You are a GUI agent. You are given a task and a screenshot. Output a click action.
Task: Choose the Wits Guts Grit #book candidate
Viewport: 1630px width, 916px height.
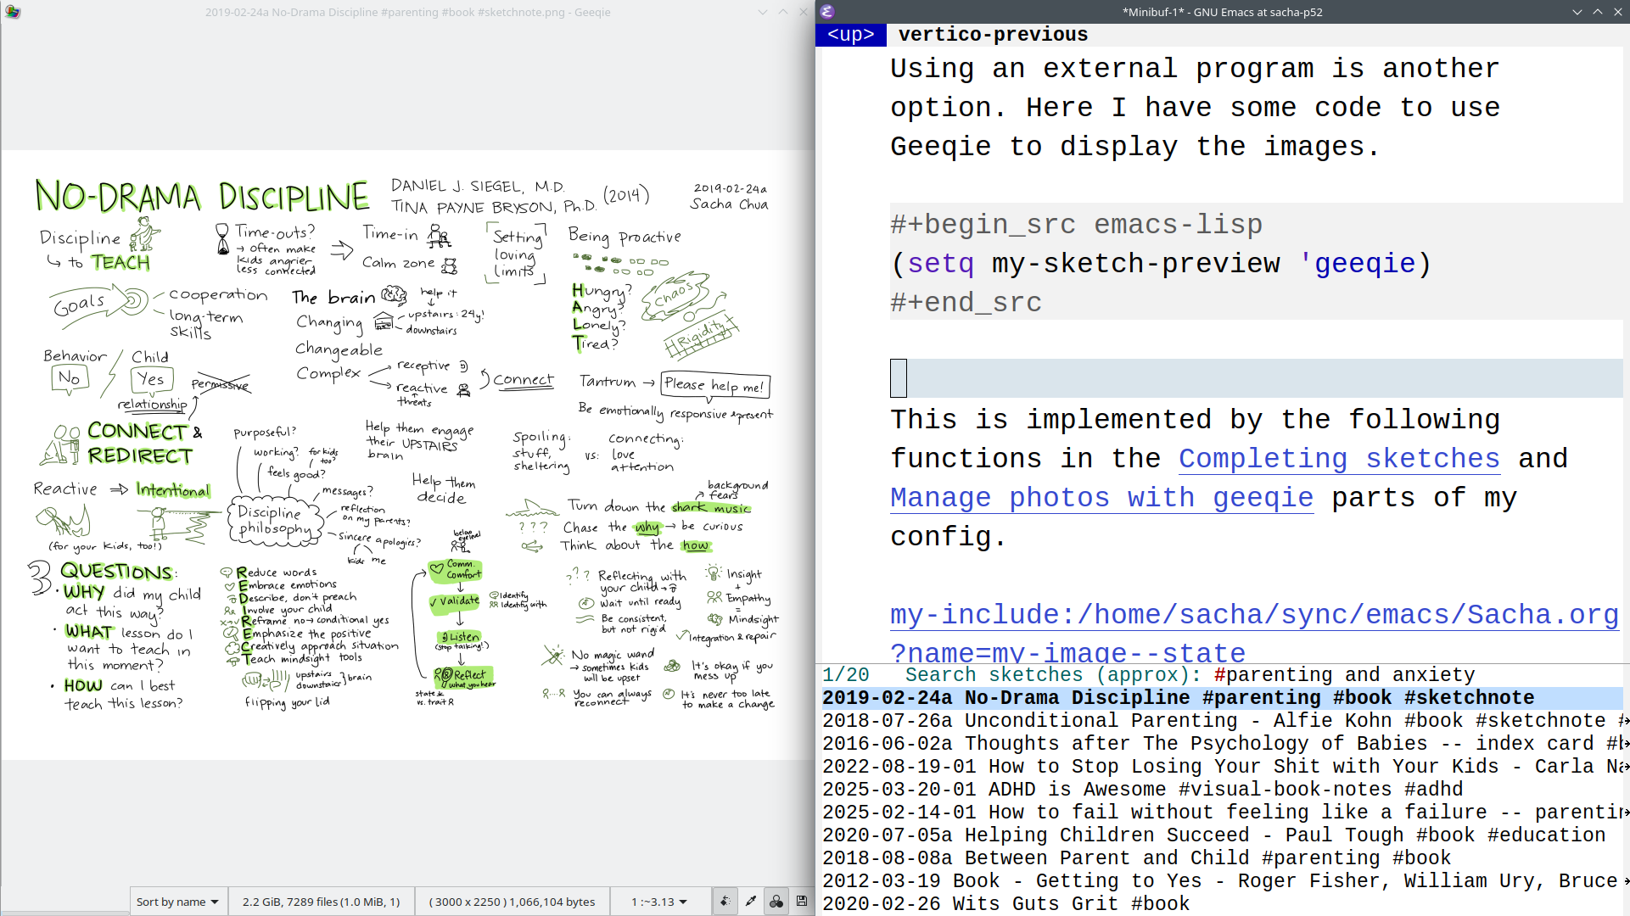point(1005,904)
